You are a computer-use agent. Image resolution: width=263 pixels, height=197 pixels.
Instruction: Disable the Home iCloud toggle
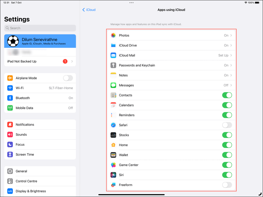click(227, 145)
